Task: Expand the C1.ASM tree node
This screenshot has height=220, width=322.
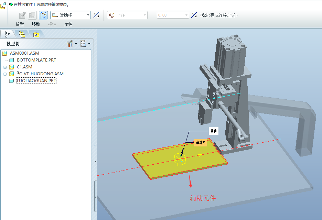Action: coord(5,67)
